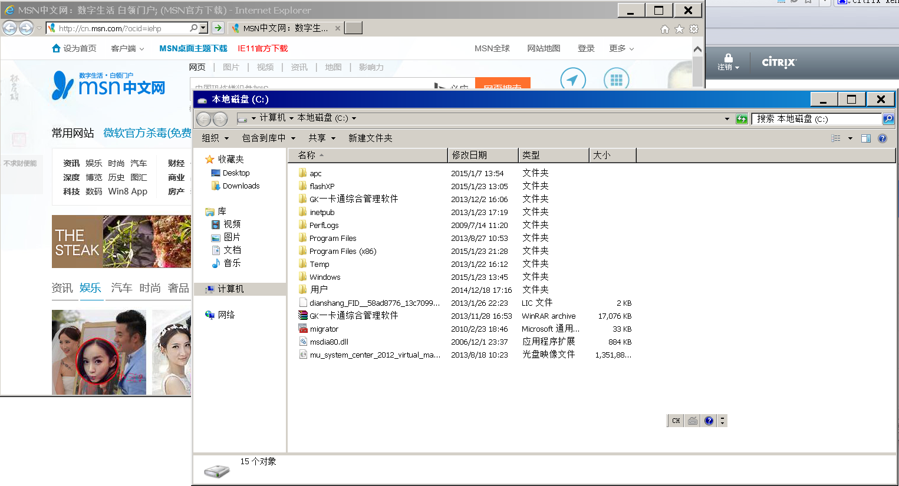Click IE favorites star icon
Viewport: 899px width, 486px height.
pos(679,29)
